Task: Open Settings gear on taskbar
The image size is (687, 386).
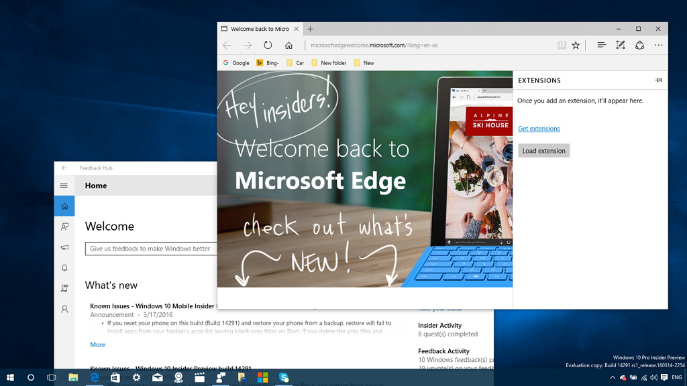Action: tap(136, 377)
